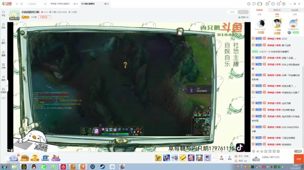Open Categories in the left sidebar
Screen dimensions: 304x170
coord(3,66)
